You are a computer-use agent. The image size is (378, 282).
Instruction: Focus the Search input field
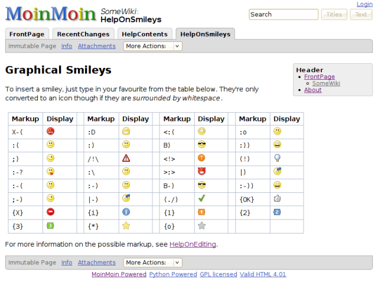[x=283, y=15]
